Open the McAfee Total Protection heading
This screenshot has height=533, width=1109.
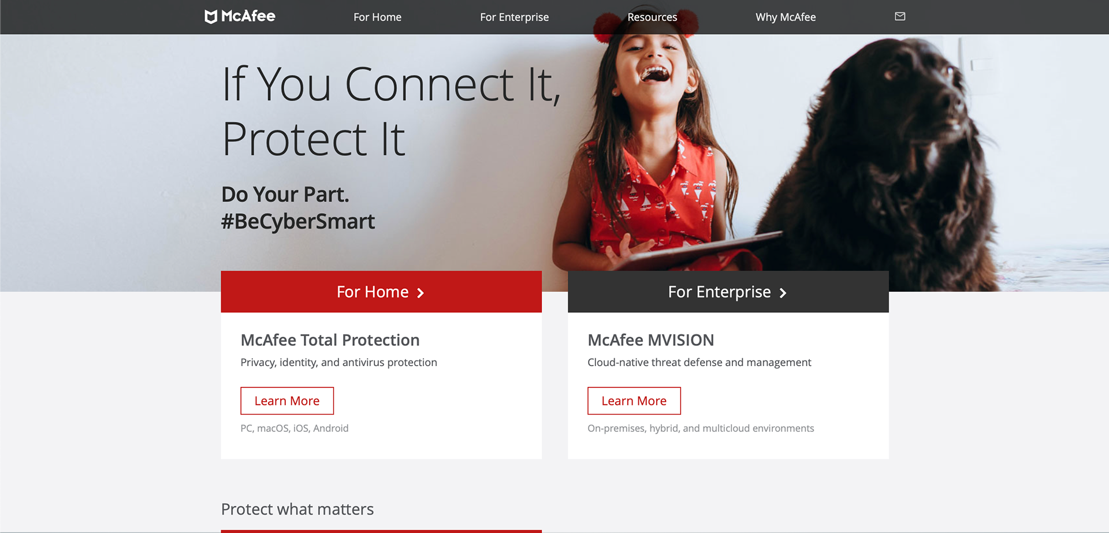(330, 340)
